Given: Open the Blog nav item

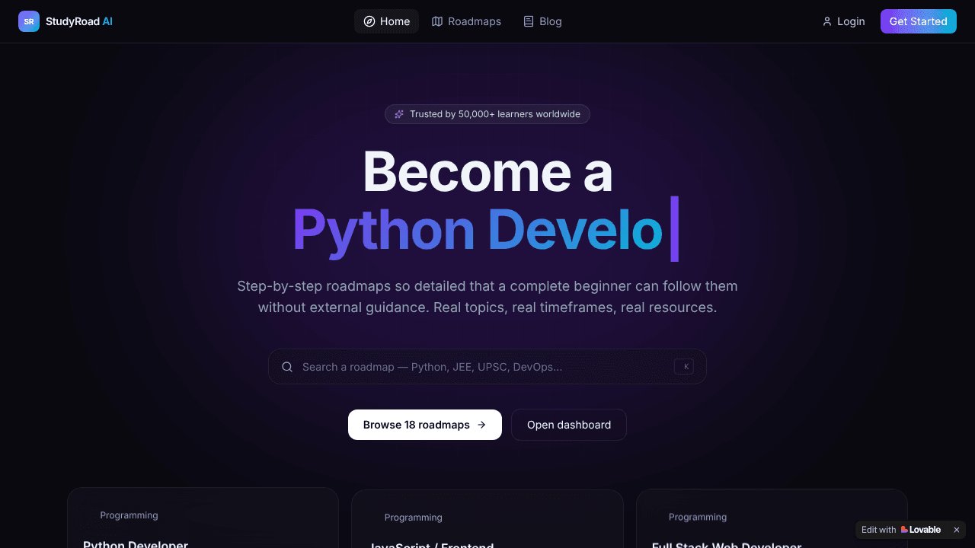Looking at the screenshot, I should point(542,21).
